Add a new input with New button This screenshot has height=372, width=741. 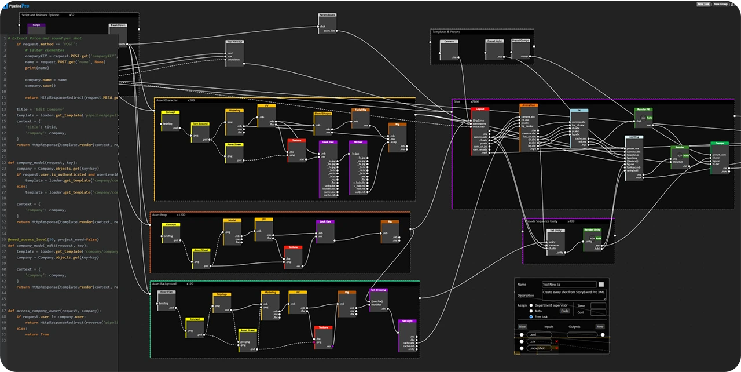[x=522, y=327]
